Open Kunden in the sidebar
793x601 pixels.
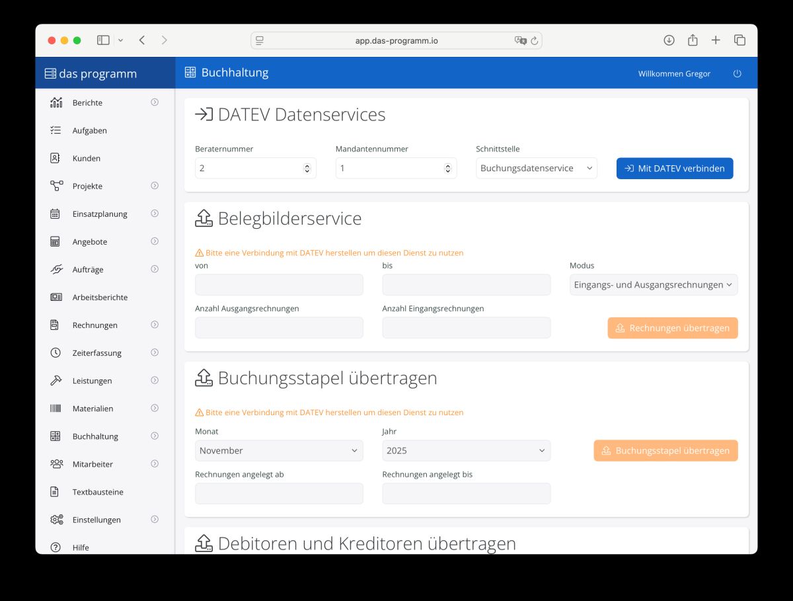coord(87,159)
